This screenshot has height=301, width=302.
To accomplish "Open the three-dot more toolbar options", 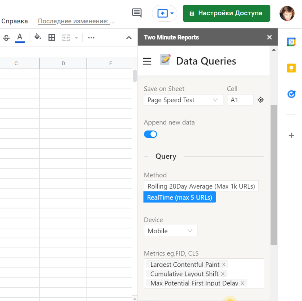I will point(91,37).
